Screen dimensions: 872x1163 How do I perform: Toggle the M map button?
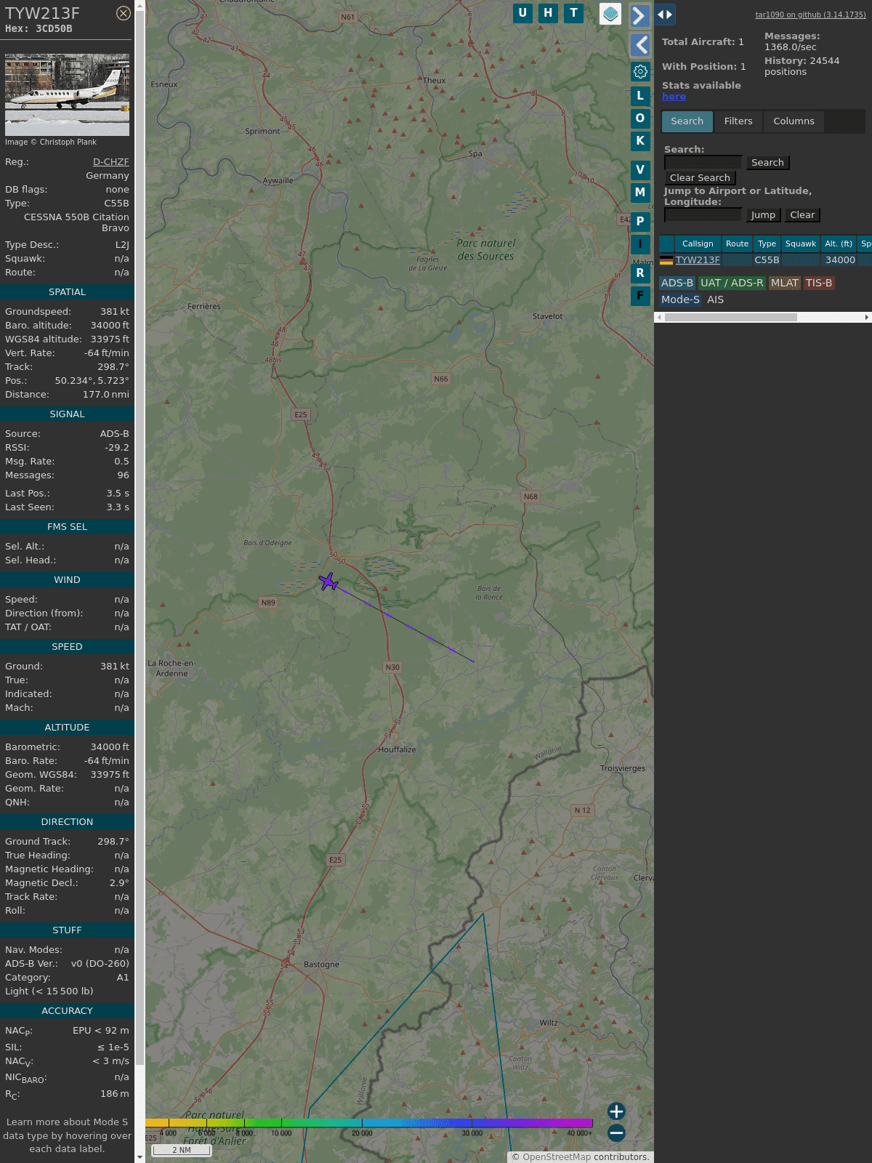(640, 192)
